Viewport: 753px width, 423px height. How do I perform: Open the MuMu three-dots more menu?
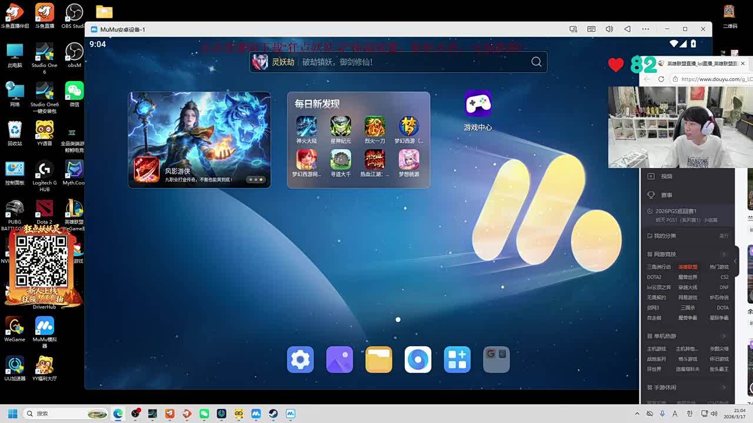point(646,29)
